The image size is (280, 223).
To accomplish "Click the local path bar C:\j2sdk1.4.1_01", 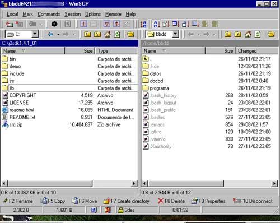I will [69, 43].
